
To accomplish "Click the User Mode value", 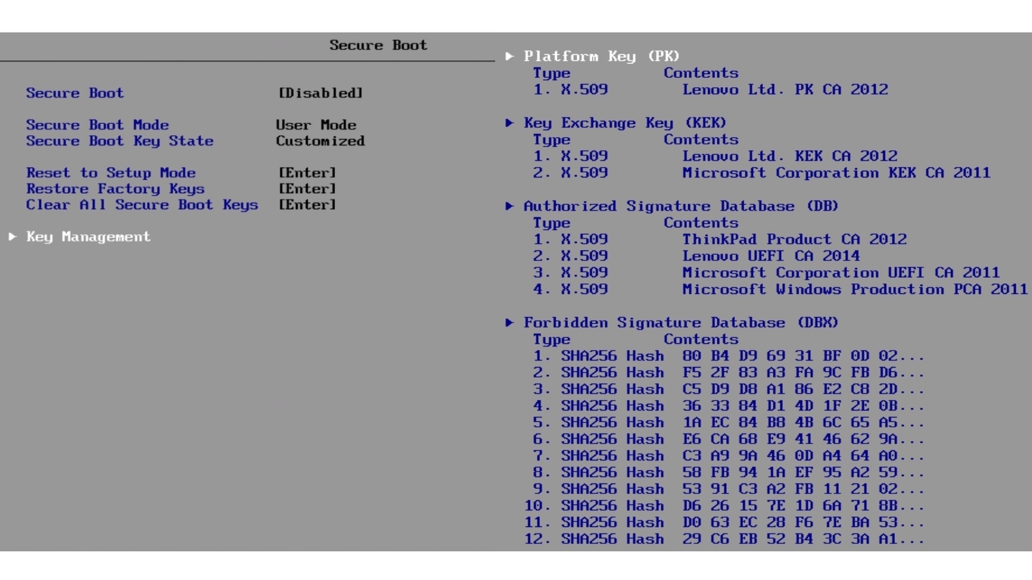I will pyautogui.click(x=316, y=125).
